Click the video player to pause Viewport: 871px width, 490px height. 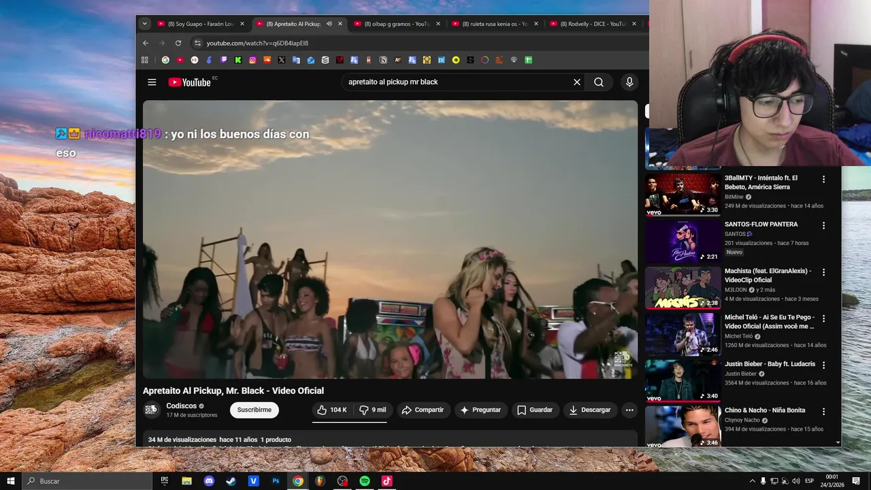390,240
